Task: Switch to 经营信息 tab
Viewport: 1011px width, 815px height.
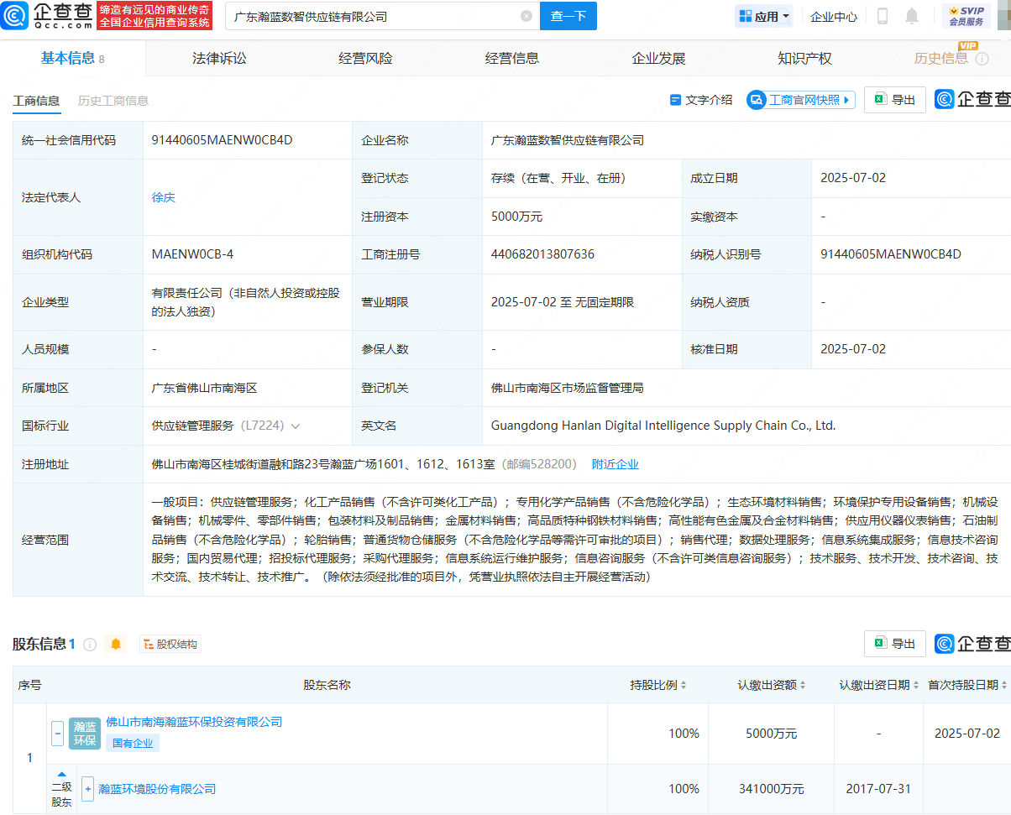Action: (512, 59)
